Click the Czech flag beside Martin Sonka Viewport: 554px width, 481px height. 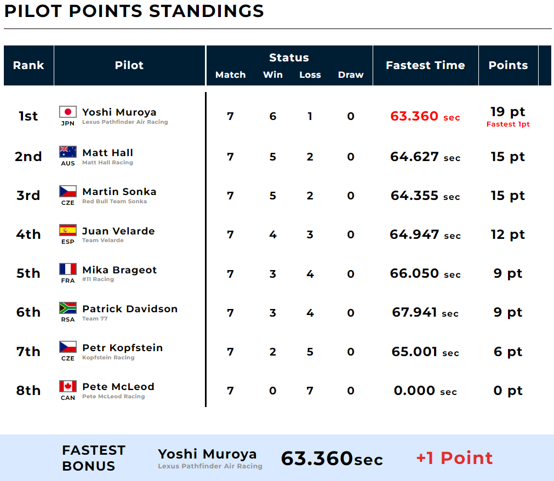[x=68, y=191]
